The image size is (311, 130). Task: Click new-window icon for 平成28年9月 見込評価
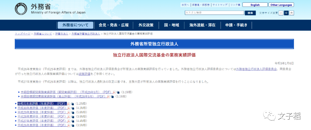[112, 97]
